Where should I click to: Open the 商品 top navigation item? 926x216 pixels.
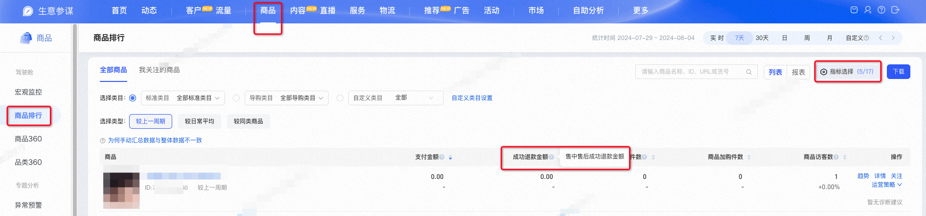tap(268, 11)
